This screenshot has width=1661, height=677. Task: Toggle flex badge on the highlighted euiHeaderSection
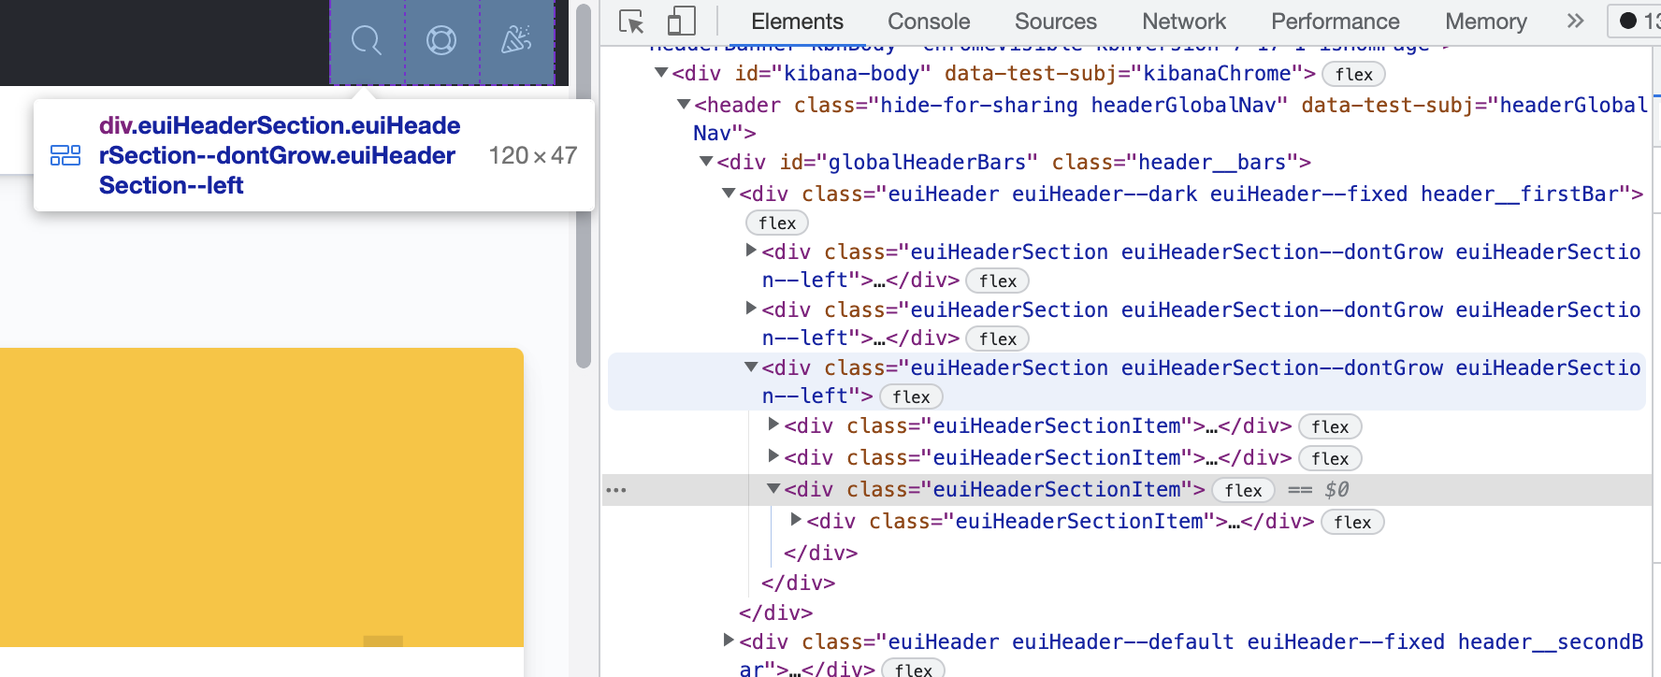[x=911, y=397]
